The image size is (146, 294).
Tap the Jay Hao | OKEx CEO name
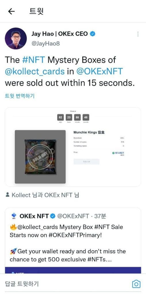click(59, 34)
